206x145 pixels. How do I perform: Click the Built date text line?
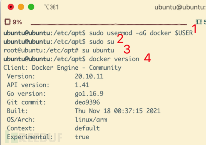tap(118, 111)
